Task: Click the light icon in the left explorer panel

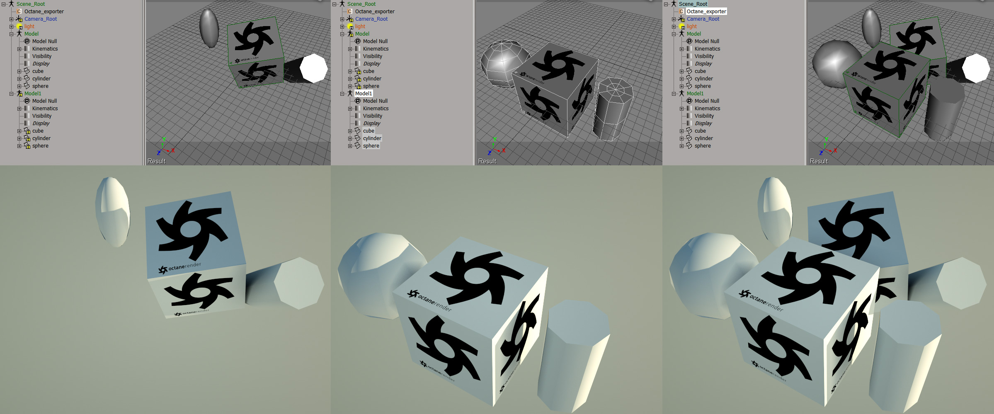Action: click(19, 27)
